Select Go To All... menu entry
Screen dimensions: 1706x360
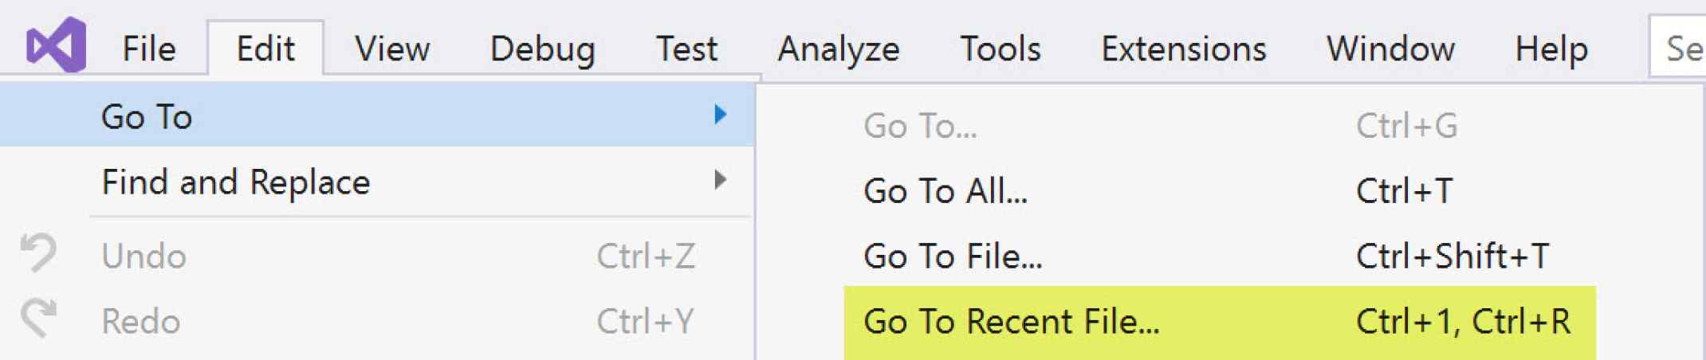(x=945, y=191)
